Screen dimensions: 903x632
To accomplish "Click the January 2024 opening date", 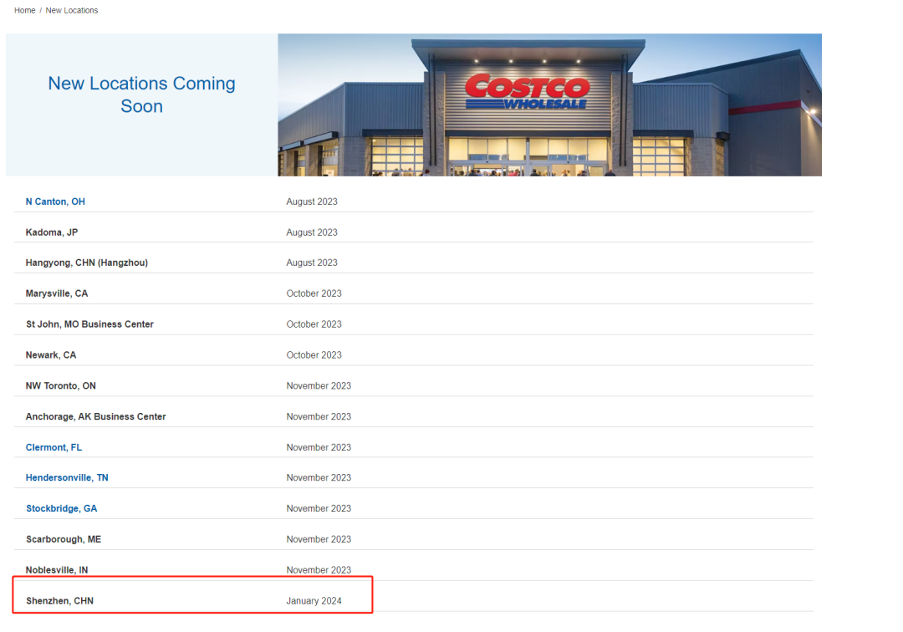I will (x=314, y=601).
